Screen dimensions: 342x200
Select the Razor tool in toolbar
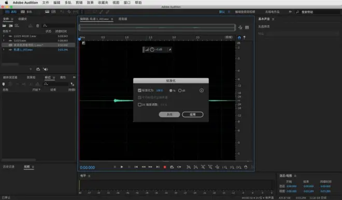tap(69, 11)
